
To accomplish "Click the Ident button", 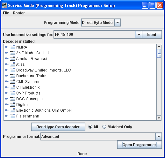I will pyautogui.click(x=152, y=34).
